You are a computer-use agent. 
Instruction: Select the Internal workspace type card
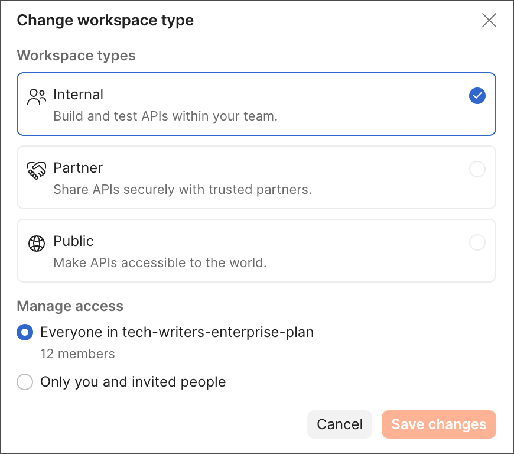[x=256, y=104]
